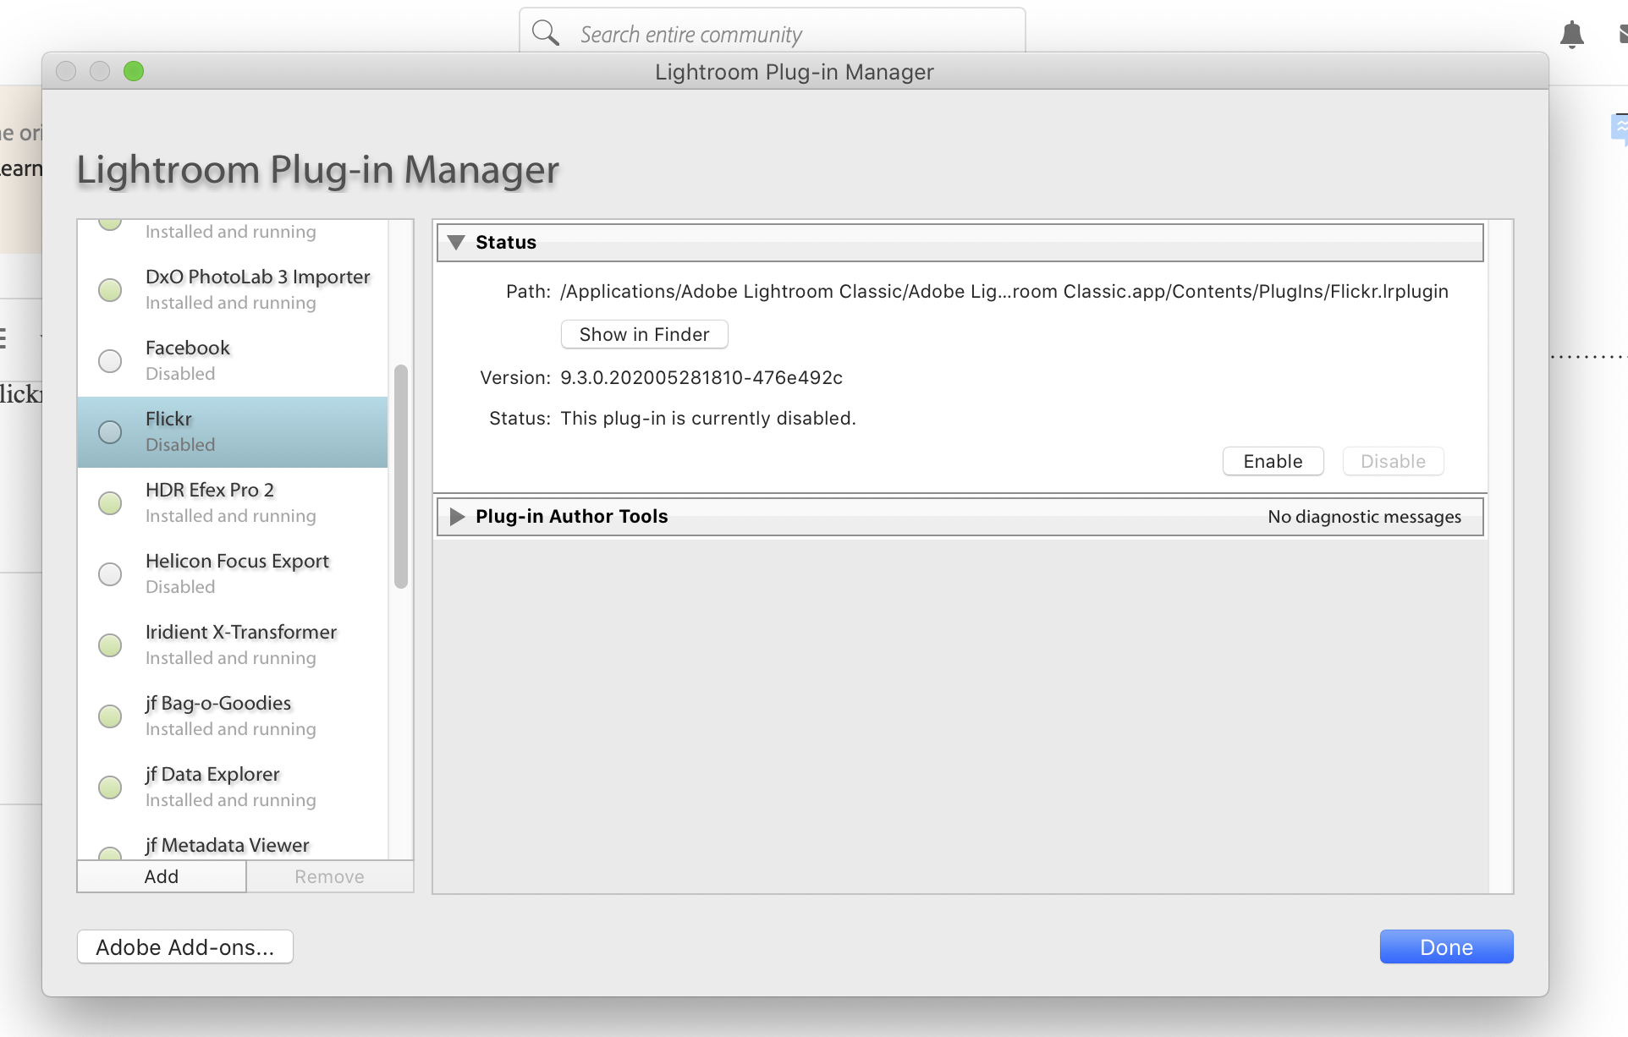
Task: Click the jf Data Explorer status dot
Action: coord(109,787)
